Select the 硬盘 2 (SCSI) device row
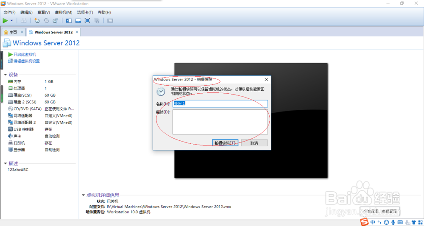Image resolution: width=424 pixels, height=226 pixels. coord(41,102)
